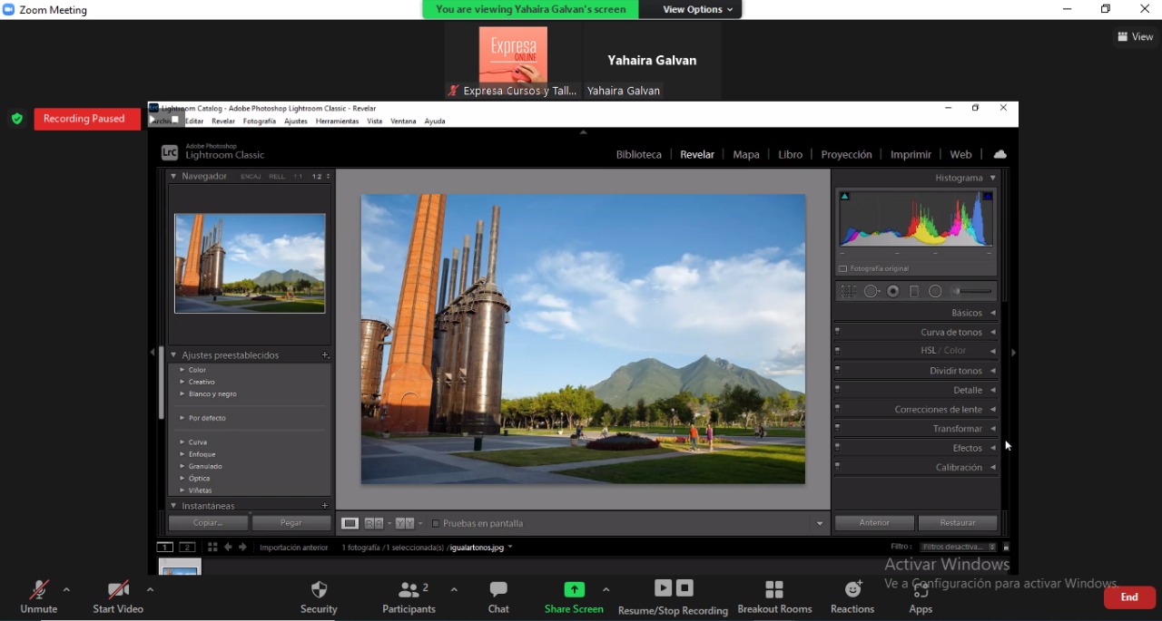The image size is (1162, 621).
Task: Open the Fotografía menu
Action: click(x=260, y=121)
